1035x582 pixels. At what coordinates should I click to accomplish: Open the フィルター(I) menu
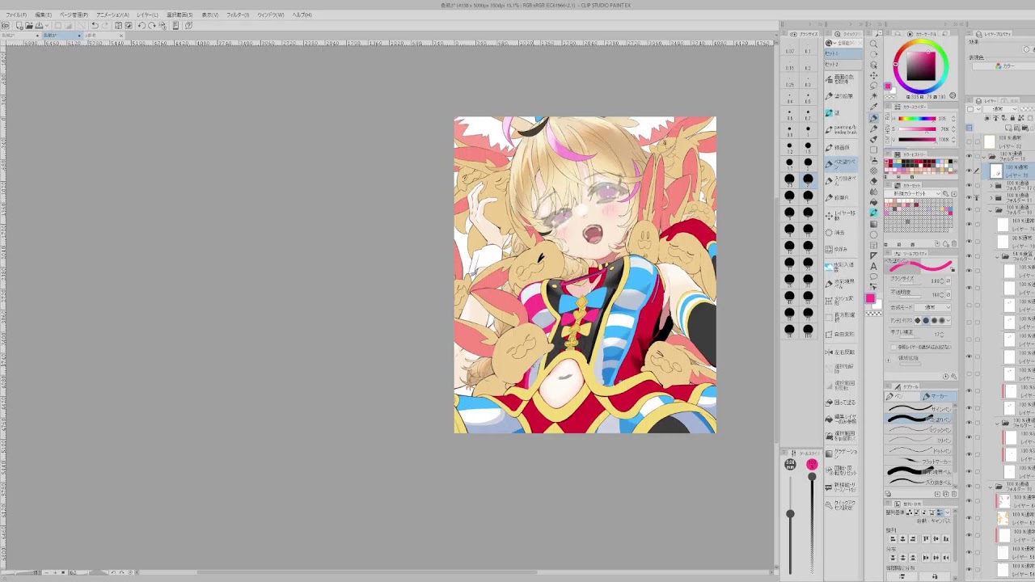(x=238, y=15)
